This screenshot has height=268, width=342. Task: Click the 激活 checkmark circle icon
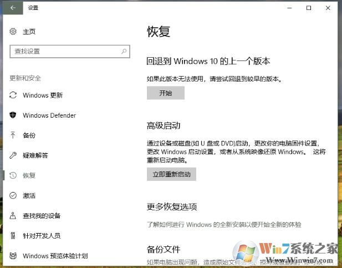tap(13, 195)
